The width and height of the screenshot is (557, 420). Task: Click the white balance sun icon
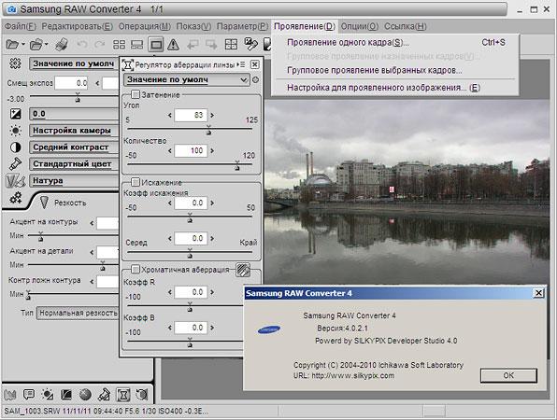[x=16, y=131]
